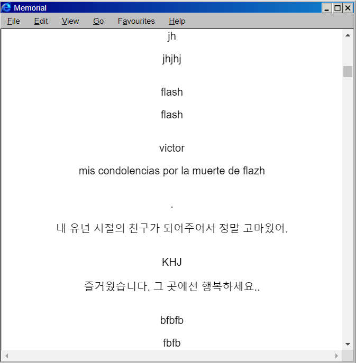Screen dimensions: 356x363
Task: Click the 'jhjhj' message text
Action: (172, 59)
